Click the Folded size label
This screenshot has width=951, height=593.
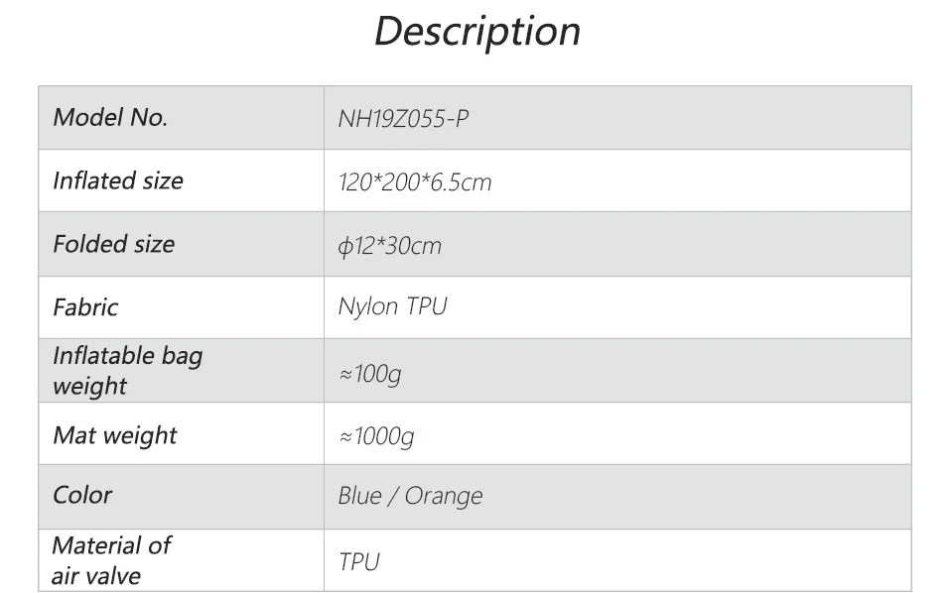coord(113,244)
